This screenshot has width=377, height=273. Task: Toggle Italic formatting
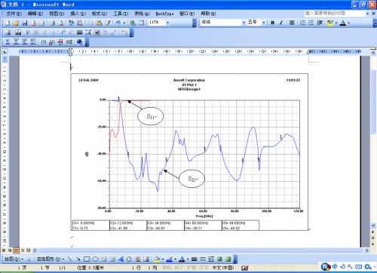(x=281, y=23)
